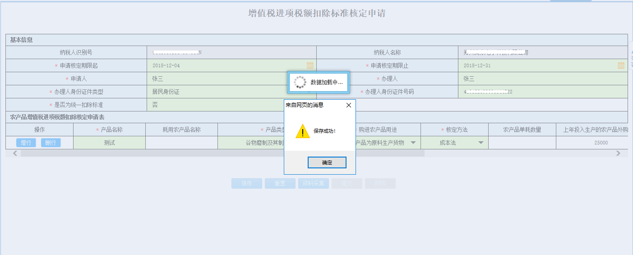Click the 确定 button in the dialog
The width and height of the screenshot is (633, 255).
327,162
